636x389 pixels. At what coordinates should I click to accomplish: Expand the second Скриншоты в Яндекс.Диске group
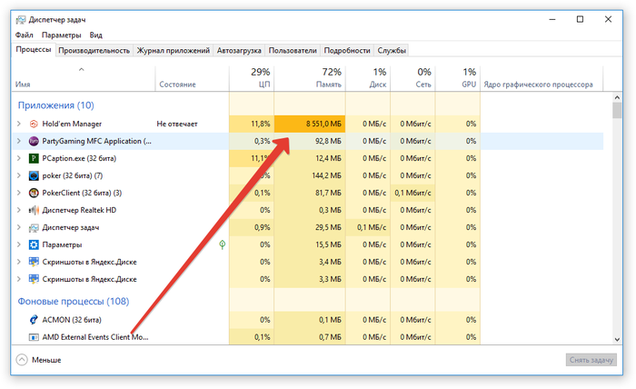click(19, 279)
